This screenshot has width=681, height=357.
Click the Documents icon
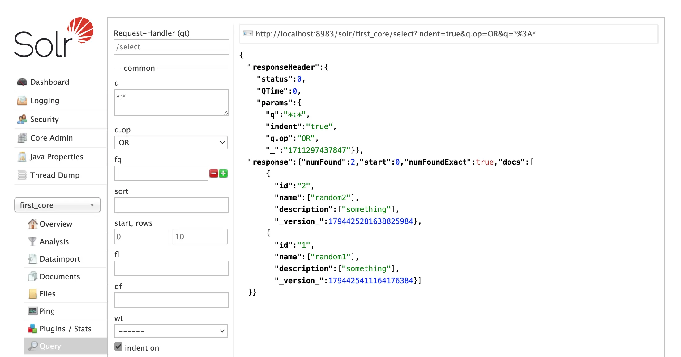32,276
